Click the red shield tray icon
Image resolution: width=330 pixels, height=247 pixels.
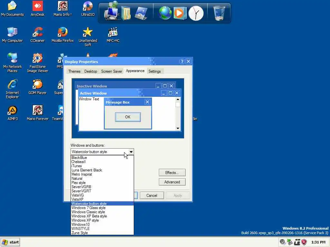[x=304, y=242]
